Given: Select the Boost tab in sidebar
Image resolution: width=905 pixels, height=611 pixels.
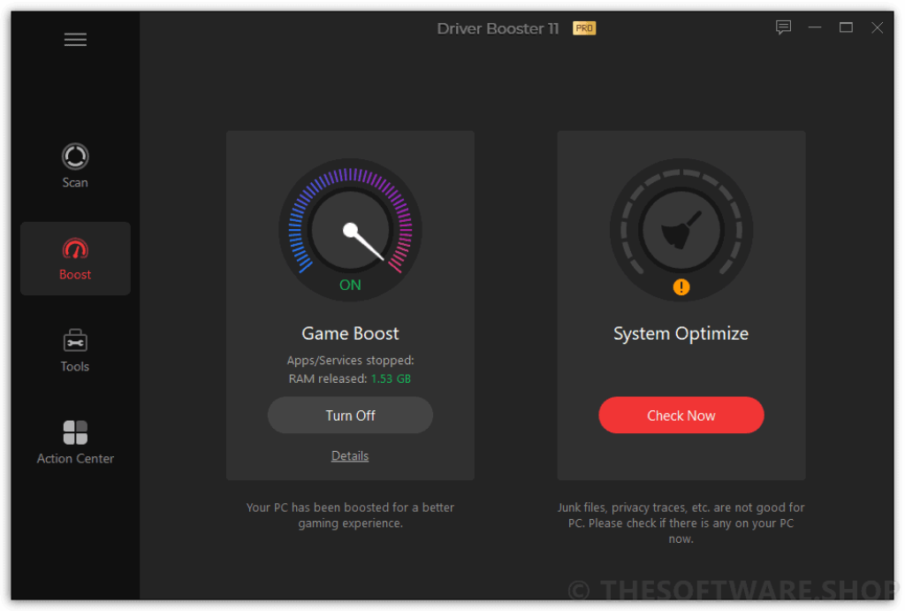Looking at the screenshot, I should [x=75, y=259].
